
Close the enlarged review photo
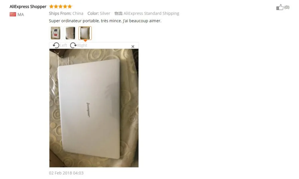[133, 47]
